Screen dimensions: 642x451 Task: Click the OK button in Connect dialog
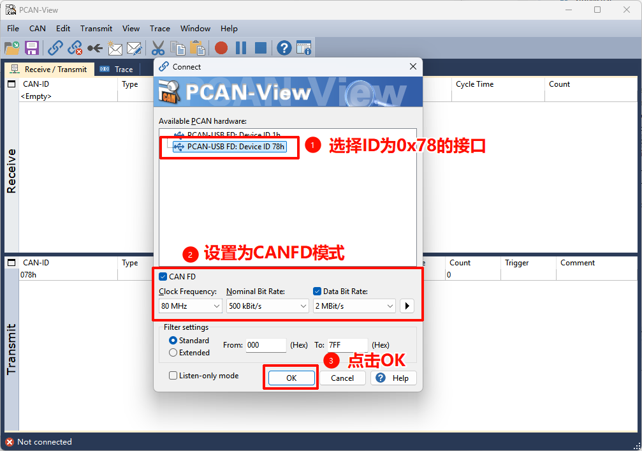pyautogui.click(x=290, y=376)
